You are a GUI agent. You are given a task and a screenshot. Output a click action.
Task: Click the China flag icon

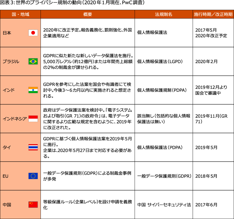tap(33, 205)
